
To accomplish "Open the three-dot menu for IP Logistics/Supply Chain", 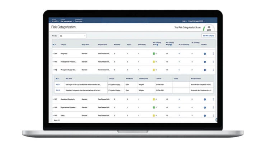I will 213,69.
